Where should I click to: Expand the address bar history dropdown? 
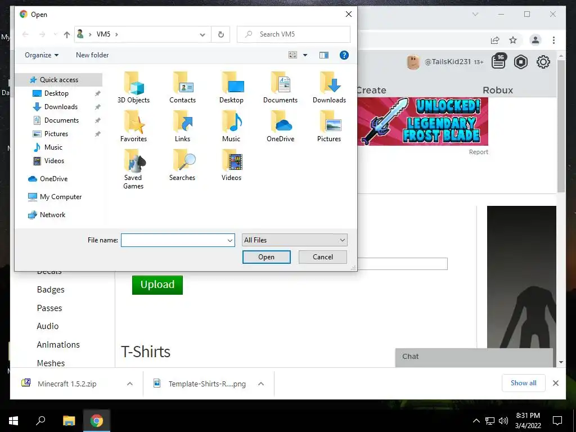point(202,34)
